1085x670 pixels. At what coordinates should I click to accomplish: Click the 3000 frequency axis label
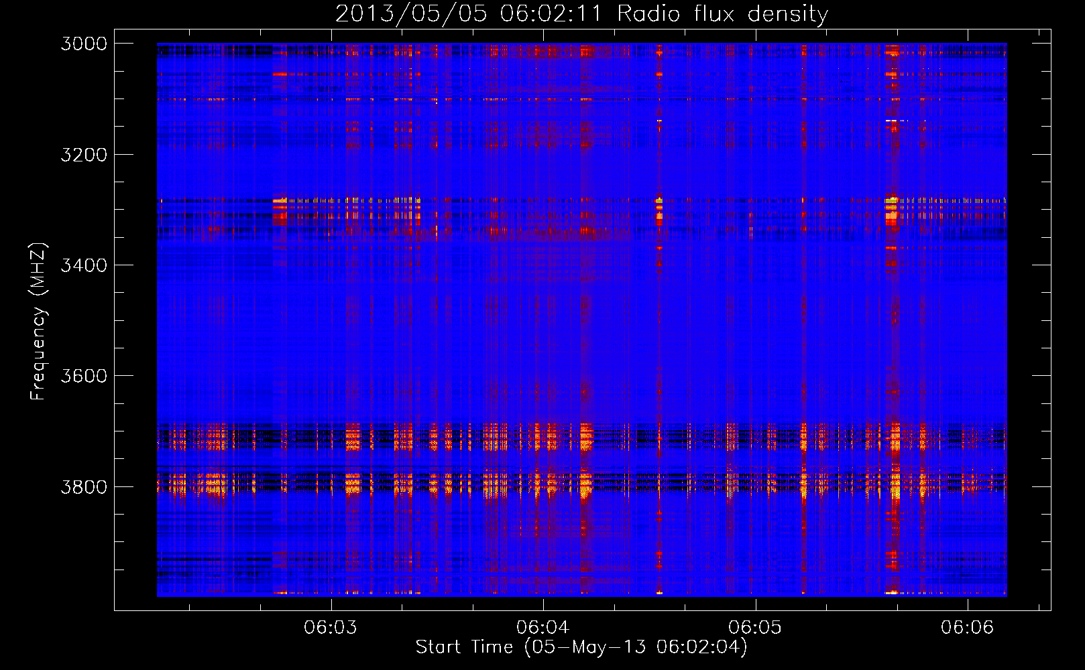[84, 44]
